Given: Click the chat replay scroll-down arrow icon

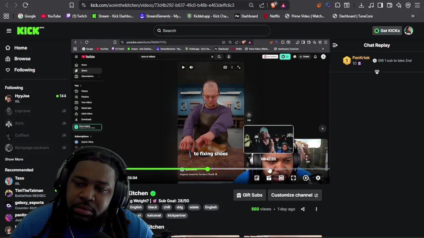Looking at the screenshot, I should tap(377, 72).
